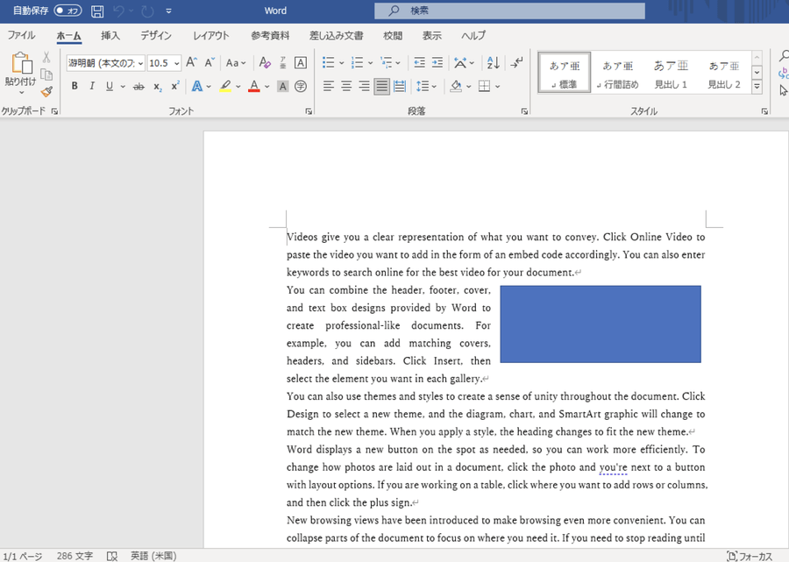The height and width of the screenshot is (562, 789).
Task: Insert an enclosed circle character
Action: point(301,87)
